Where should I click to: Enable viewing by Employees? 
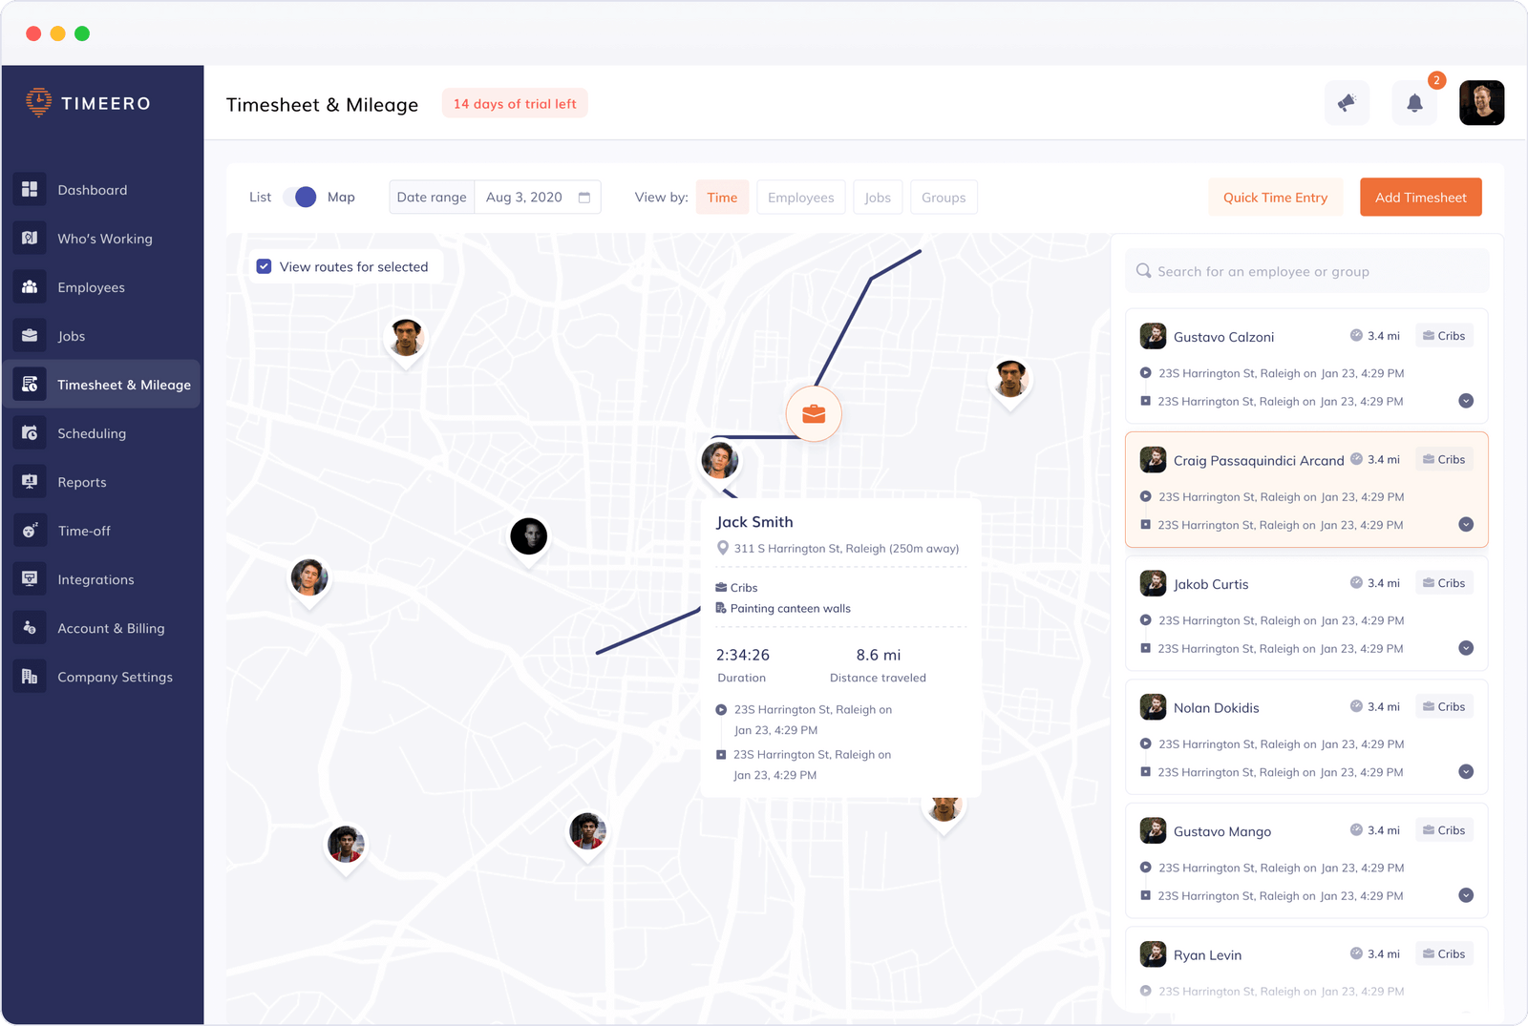[x=800, y=197]
